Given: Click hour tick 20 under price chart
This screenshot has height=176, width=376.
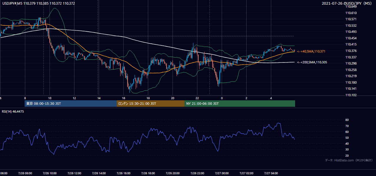Looking at the screenshot, I should [x=173, y=98].
